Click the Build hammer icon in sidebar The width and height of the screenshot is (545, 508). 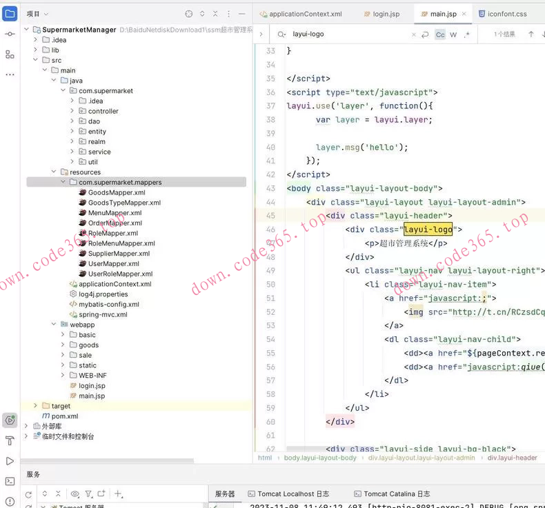10,440
